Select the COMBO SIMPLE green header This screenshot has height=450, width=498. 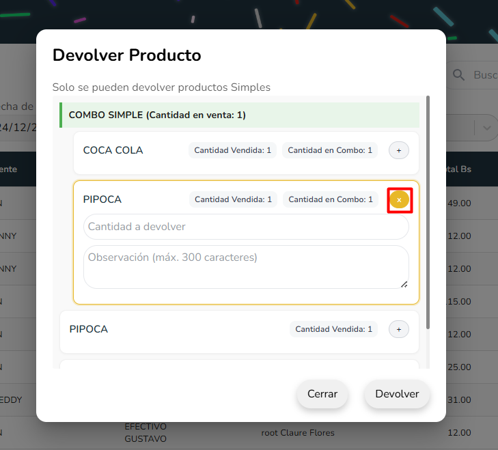(239, 115)
